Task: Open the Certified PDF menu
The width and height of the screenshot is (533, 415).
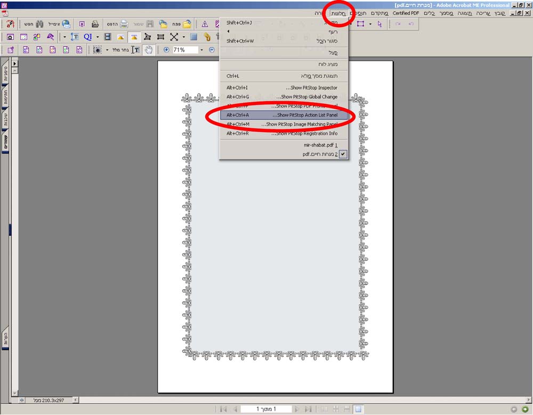Action: coord(406,13)
